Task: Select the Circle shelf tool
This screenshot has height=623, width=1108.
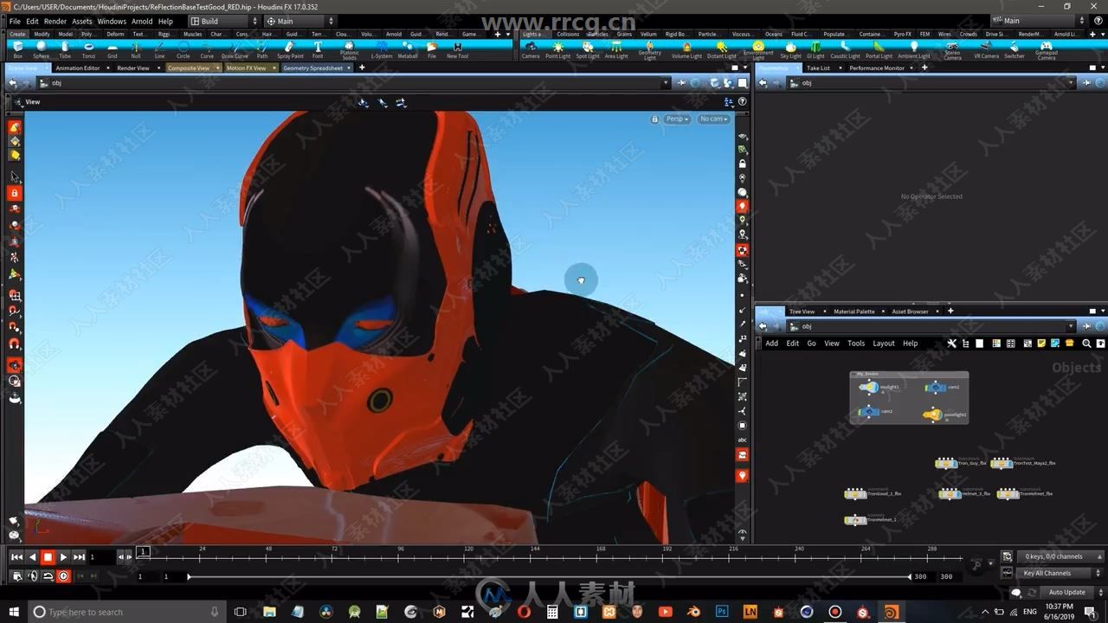Action: 184,49
